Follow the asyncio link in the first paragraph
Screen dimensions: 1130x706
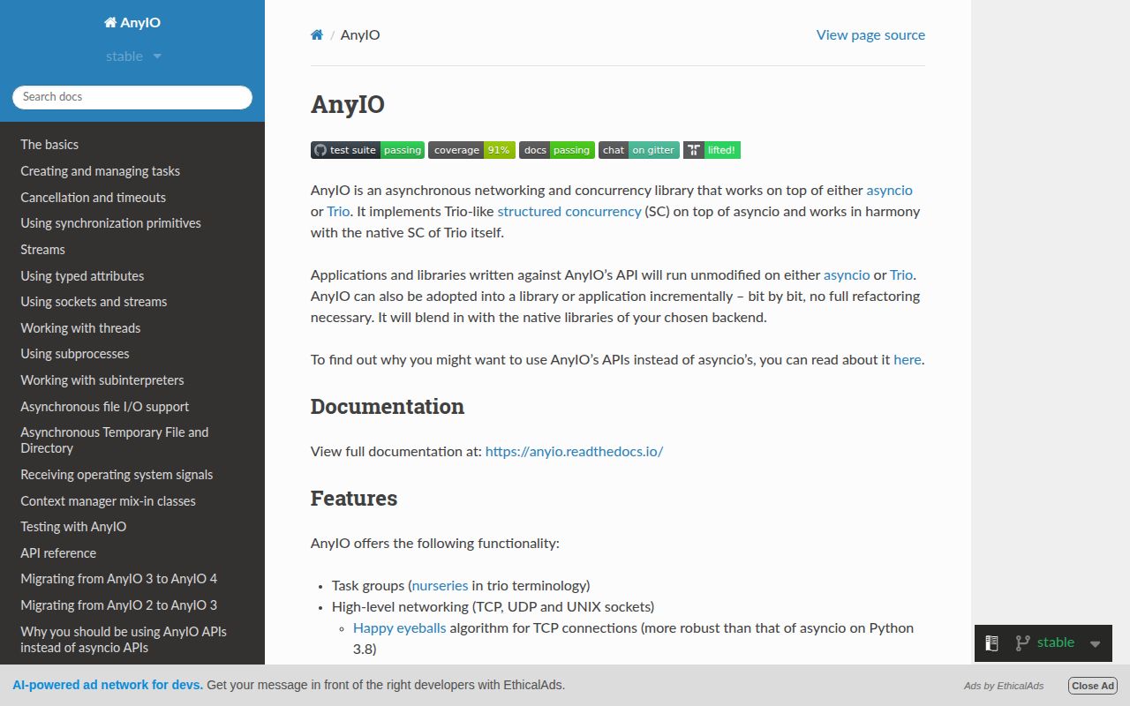pos(889,191)
